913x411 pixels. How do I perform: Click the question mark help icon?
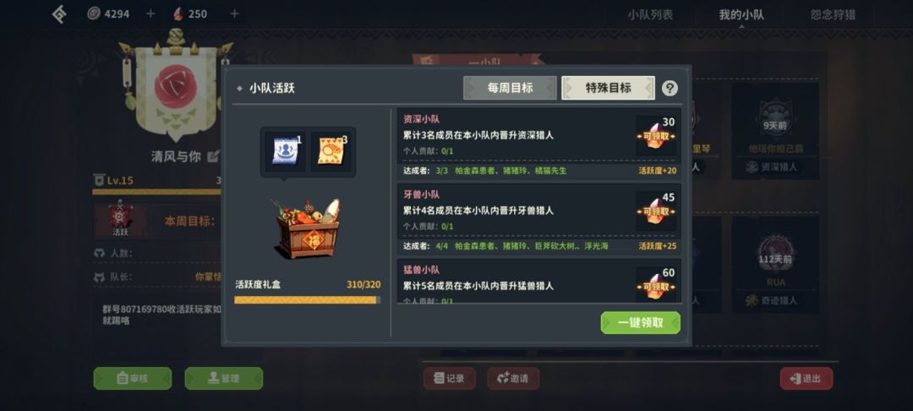(x=670, y=89)
